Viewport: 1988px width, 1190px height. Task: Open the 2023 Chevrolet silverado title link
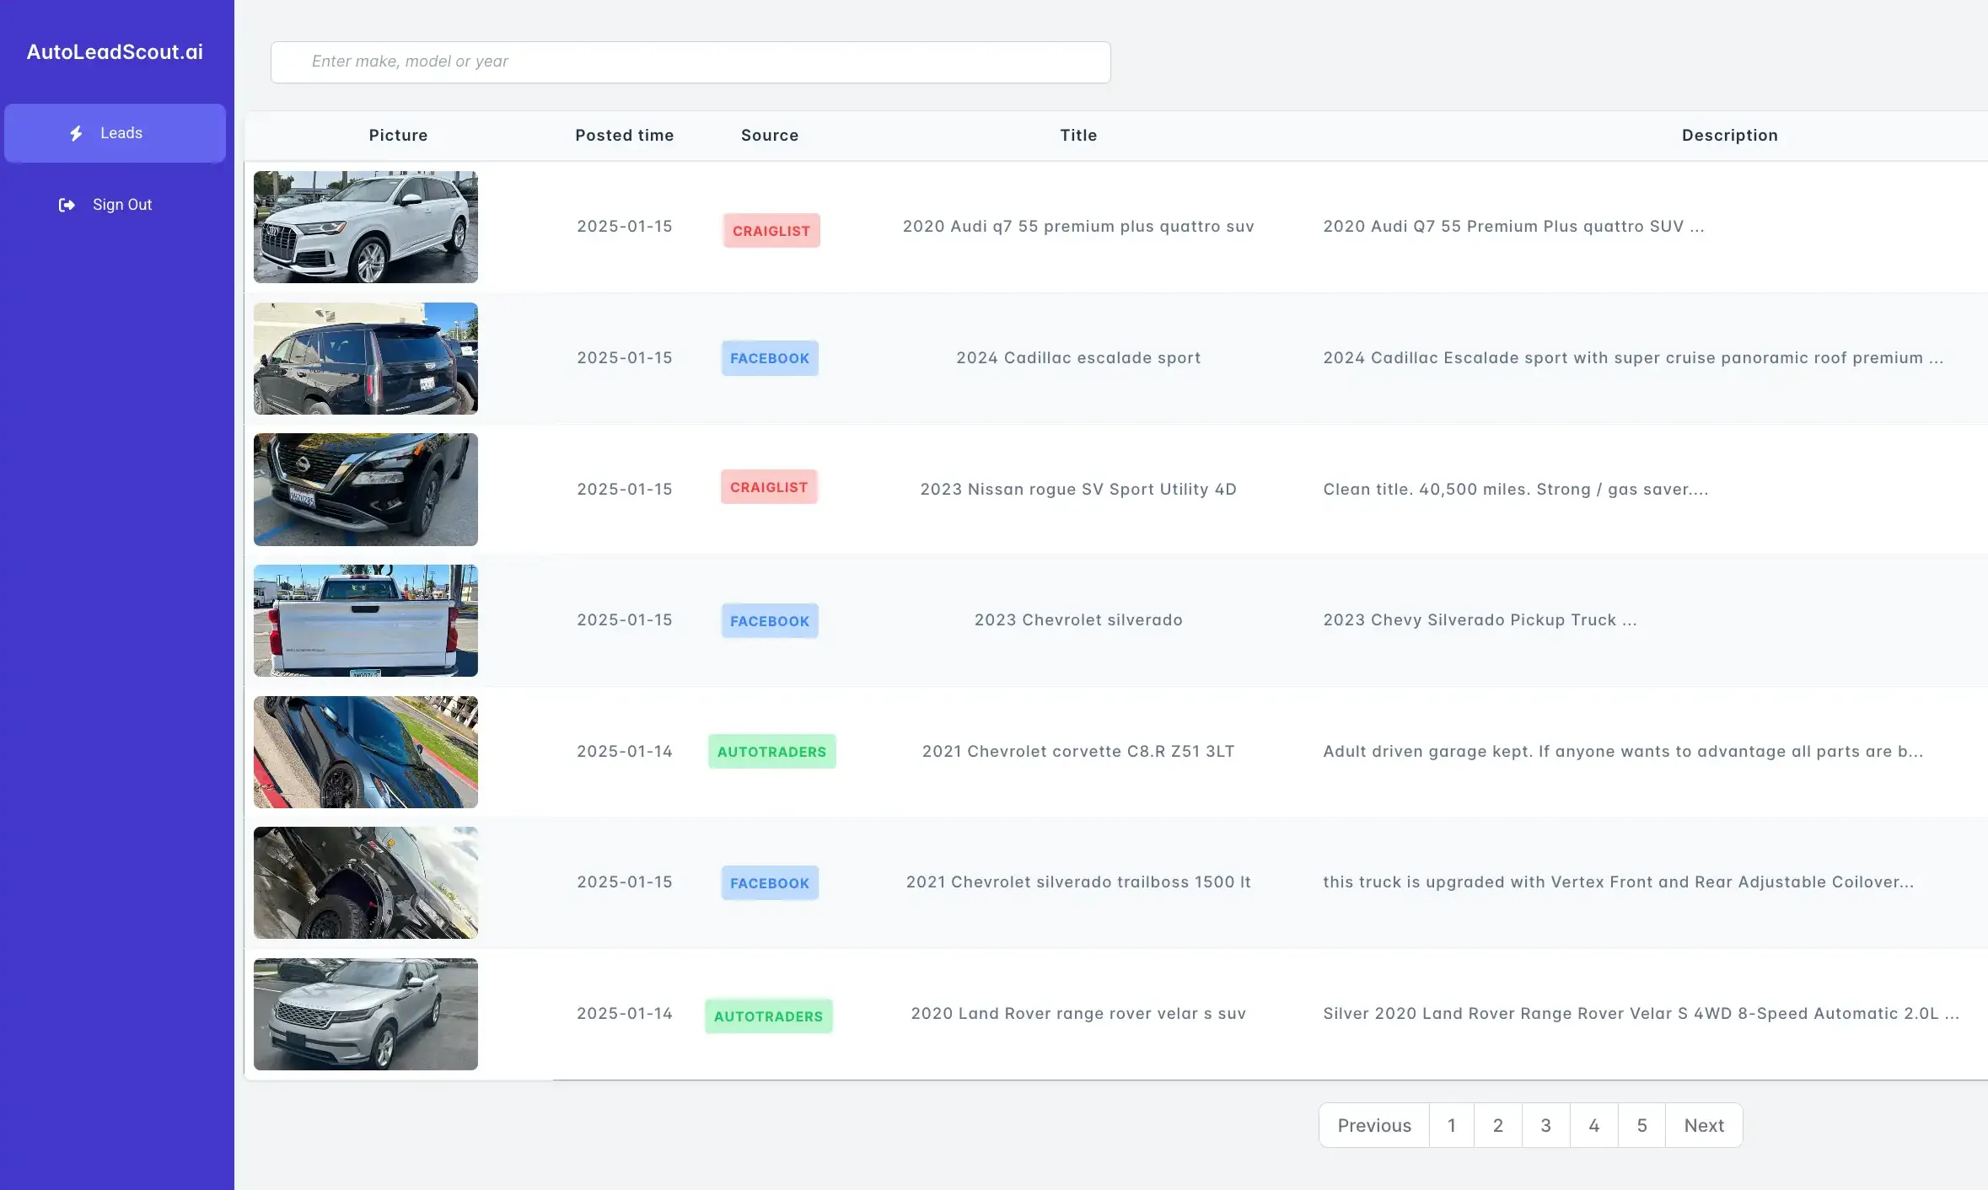click(x=1077, y=620)
